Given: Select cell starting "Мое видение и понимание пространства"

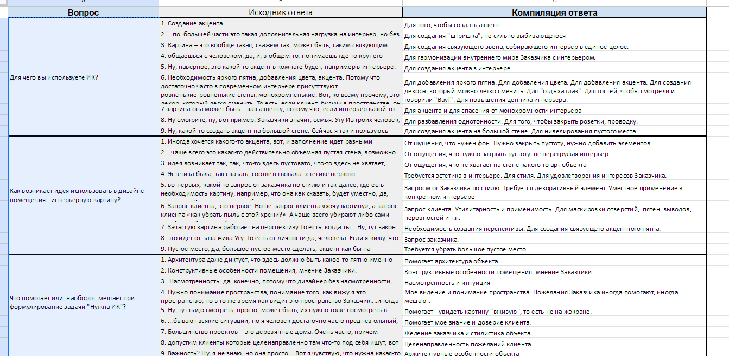Looking at the screenshot, I should pos(554,296).
